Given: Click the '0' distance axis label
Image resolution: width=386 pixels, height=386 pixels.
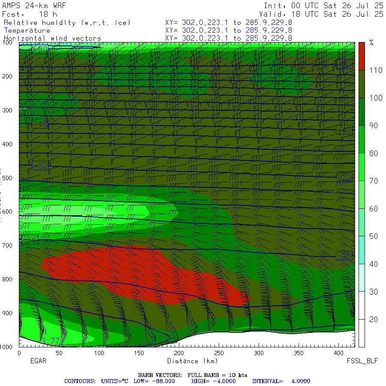Looking at the screenshot, I should coord(19,353).
